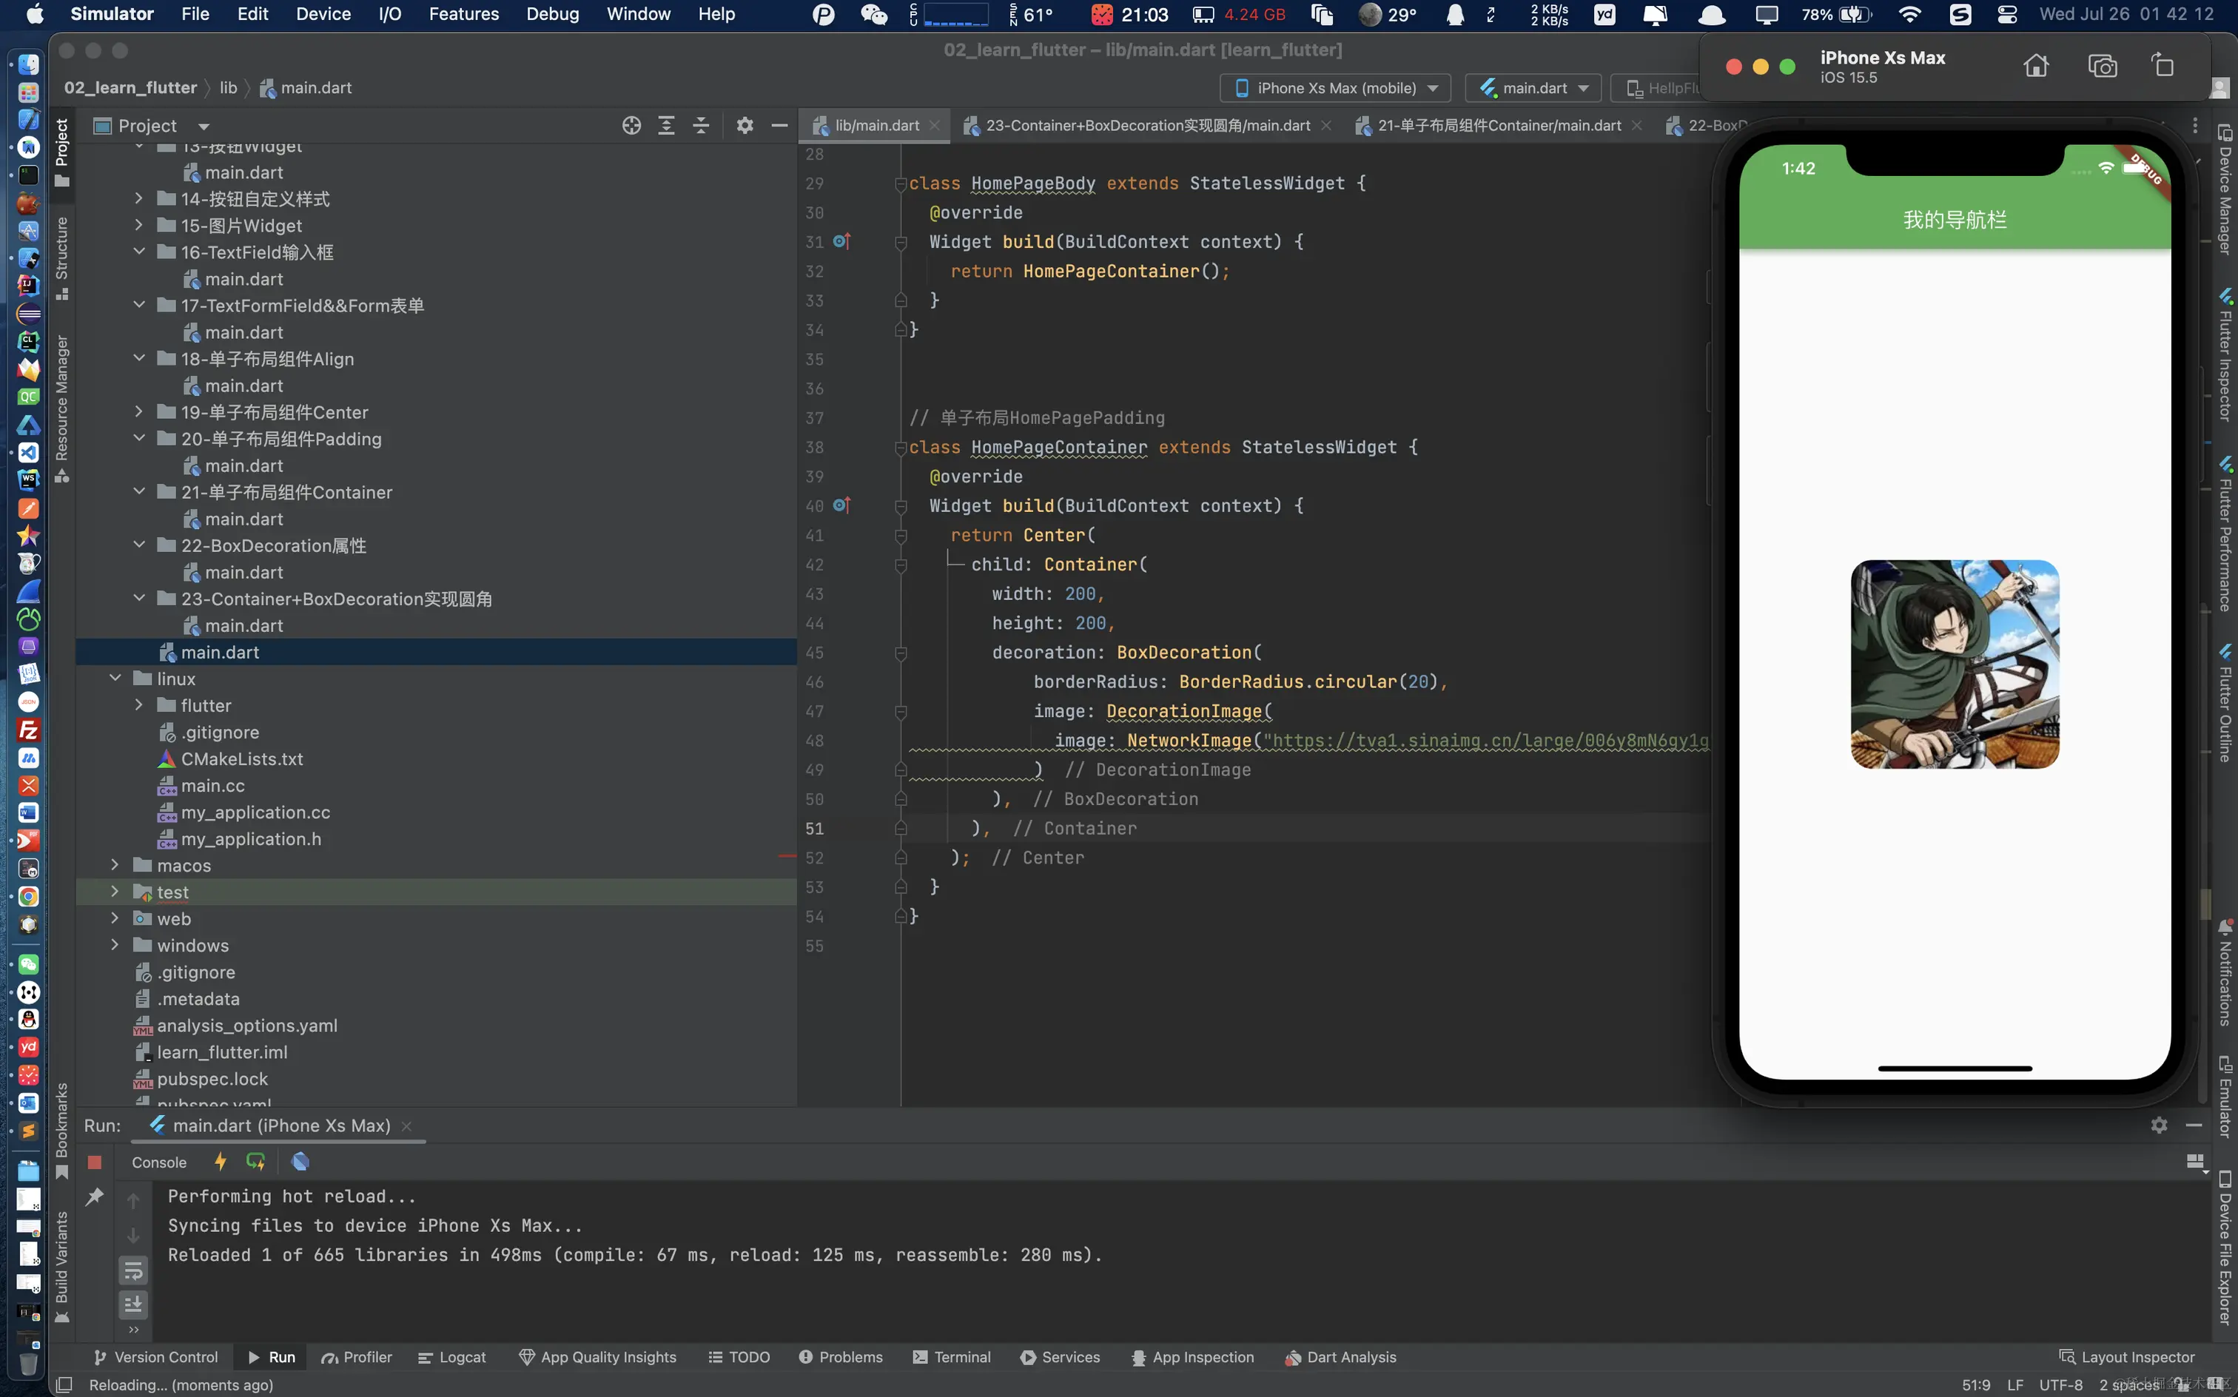This screenshot has width=2238, height=1397.
Task: Open the Debug menu in menu bar
Action: pyautogui.click(x=551, y=14)
